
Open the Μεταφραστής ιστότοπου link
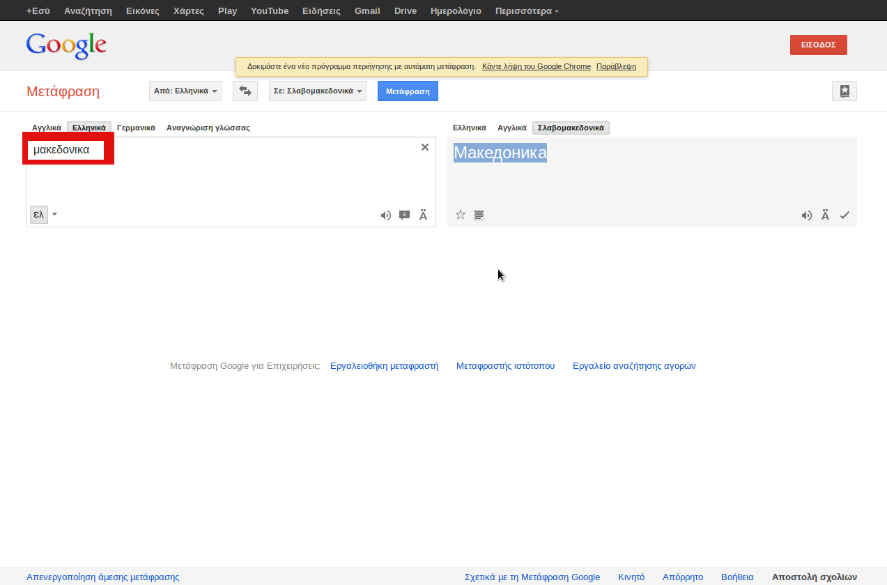[x=506, y=366]
